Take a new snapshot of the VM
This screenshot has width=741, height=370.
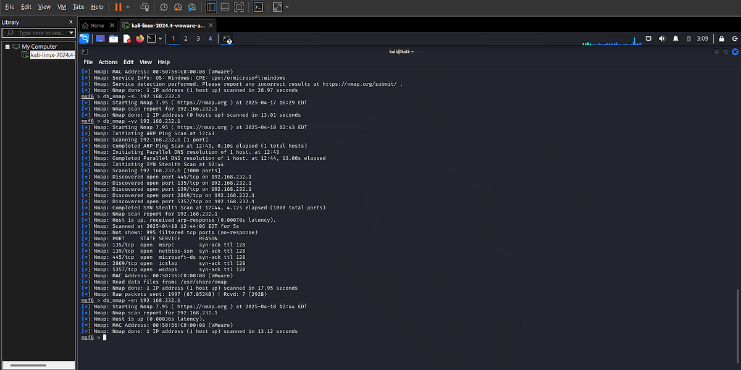164,7
